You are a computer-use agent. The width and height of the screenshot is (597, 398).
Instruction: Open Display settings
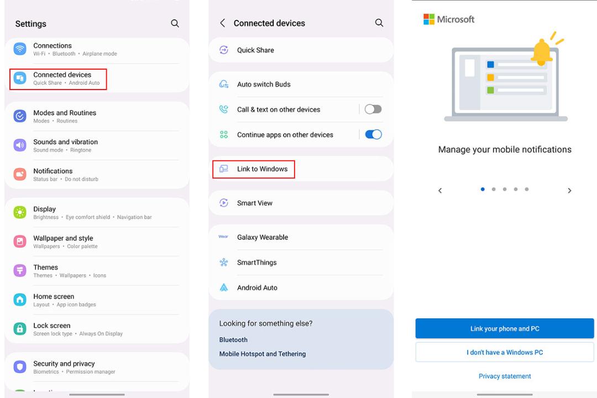[x=97, y=212]
